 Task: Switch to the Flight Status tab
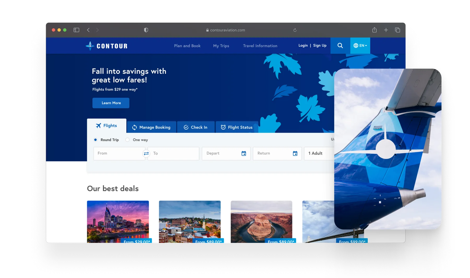pyautogui.click(x=237, y=127)
